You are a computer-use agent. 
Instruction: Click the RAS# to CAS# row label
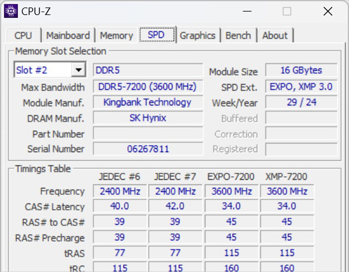pyautogui.click(x=54, y=223)
